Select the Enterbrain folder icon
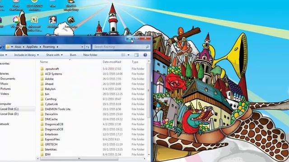Viewport: 289px width, 162px height. point(42,135)
